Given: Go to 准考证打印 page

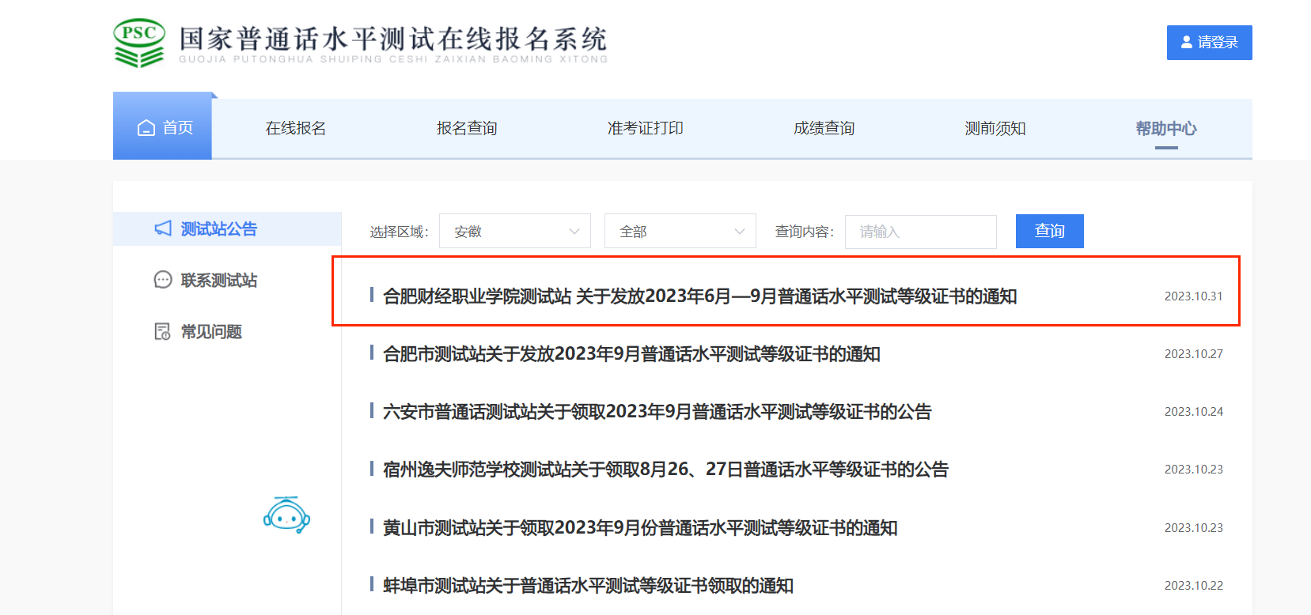Looking at the screenshot, I should click(645, 128).
